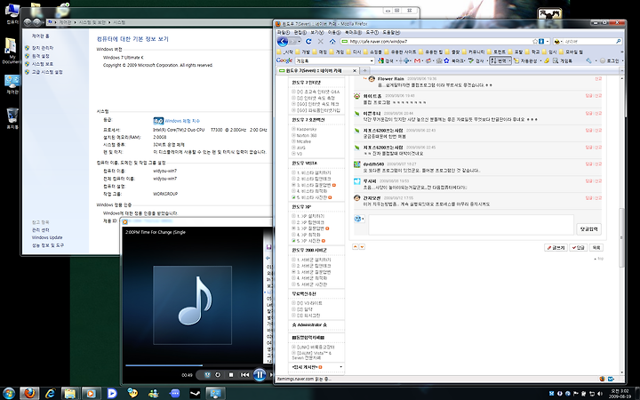Switch to Firefox on the taskbar

[29, 393]
